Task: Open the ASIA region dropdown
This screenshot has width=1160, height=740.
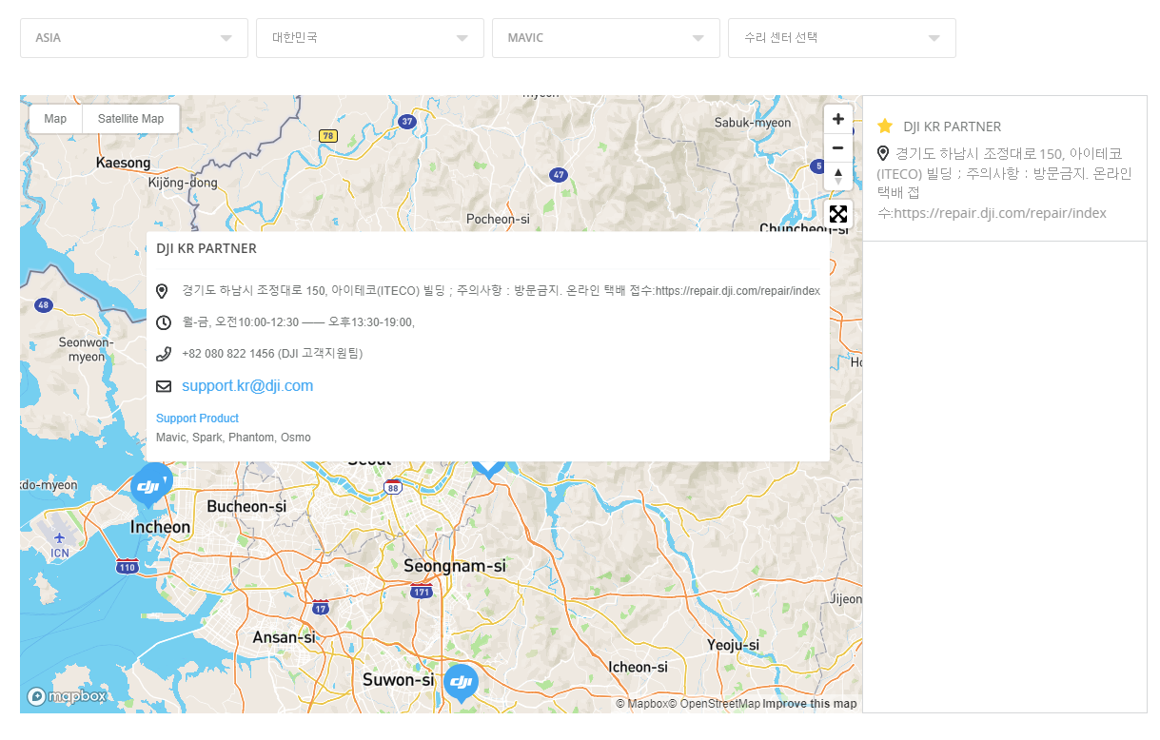Action: (134, 38)
